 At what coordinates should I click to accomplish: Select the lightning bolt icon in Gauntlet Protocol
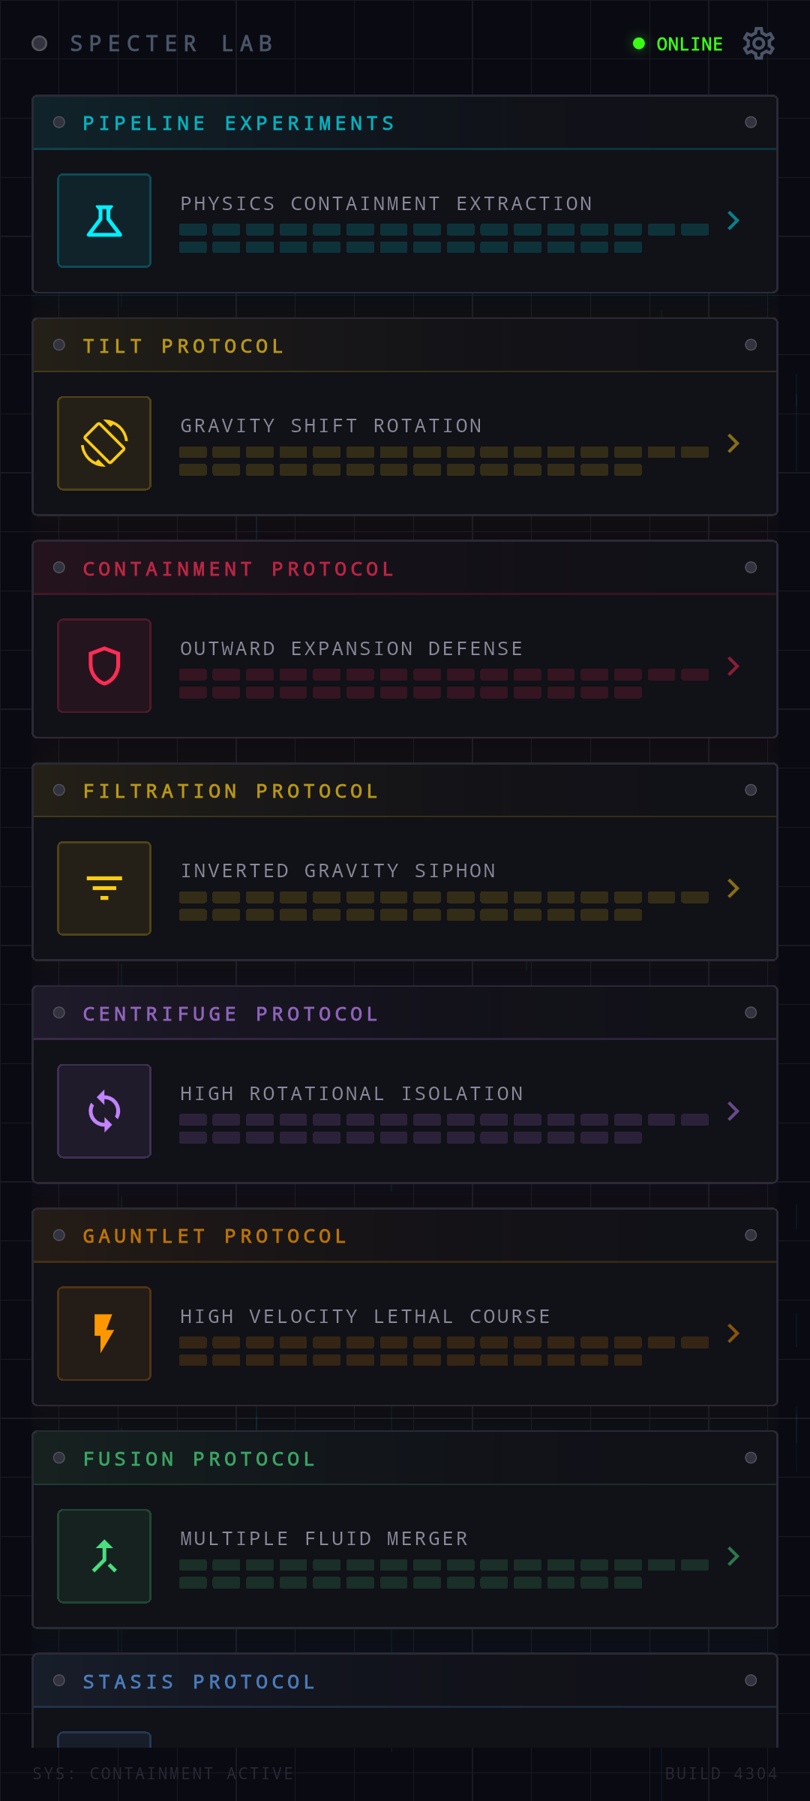click(104, 1333)
